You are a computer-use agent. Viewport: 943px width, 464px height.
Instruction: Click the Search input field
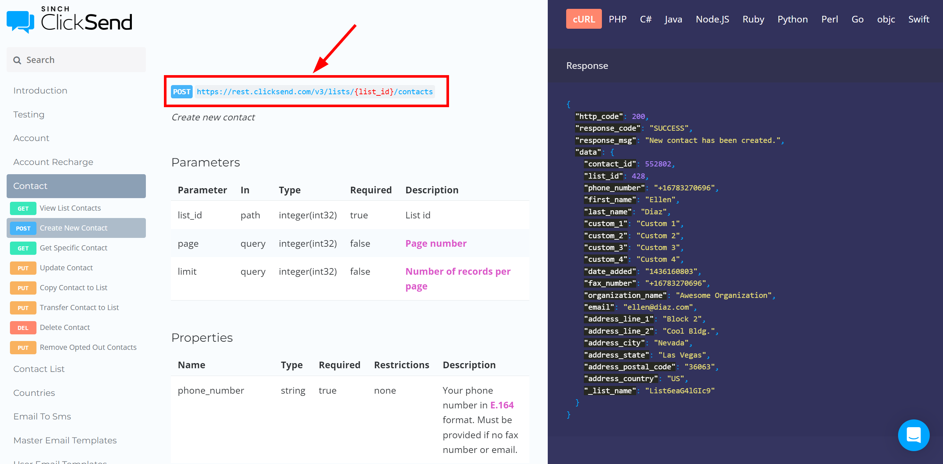click(x=76, y=60)
